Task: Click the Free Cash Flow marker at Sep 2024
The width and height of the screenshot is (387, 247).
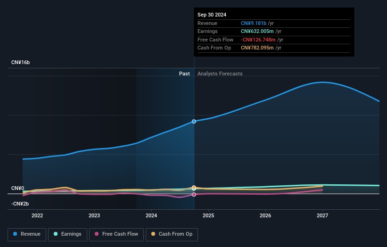Action: click(x=194, y=195)
